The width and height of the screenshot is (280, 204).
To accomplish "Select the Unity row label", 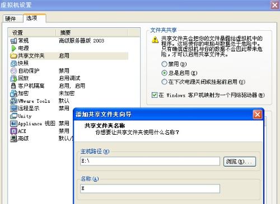I will [x=25, y=116].
